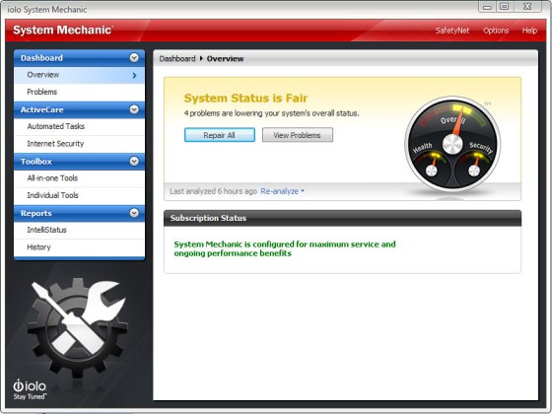Open Options from the top bar
The height and width of the screenshot is (414, 552).
click(496, 31)
